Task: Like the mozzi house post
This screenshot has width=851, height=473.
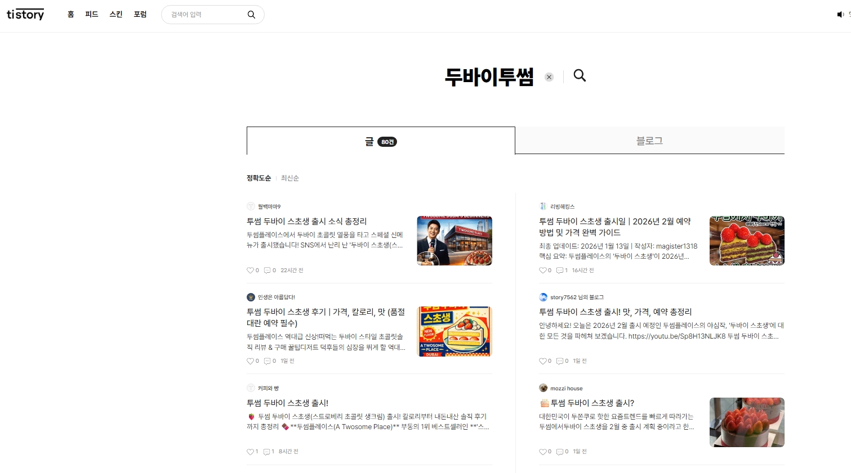Action: pyautogui.click(x=542, y=452)
